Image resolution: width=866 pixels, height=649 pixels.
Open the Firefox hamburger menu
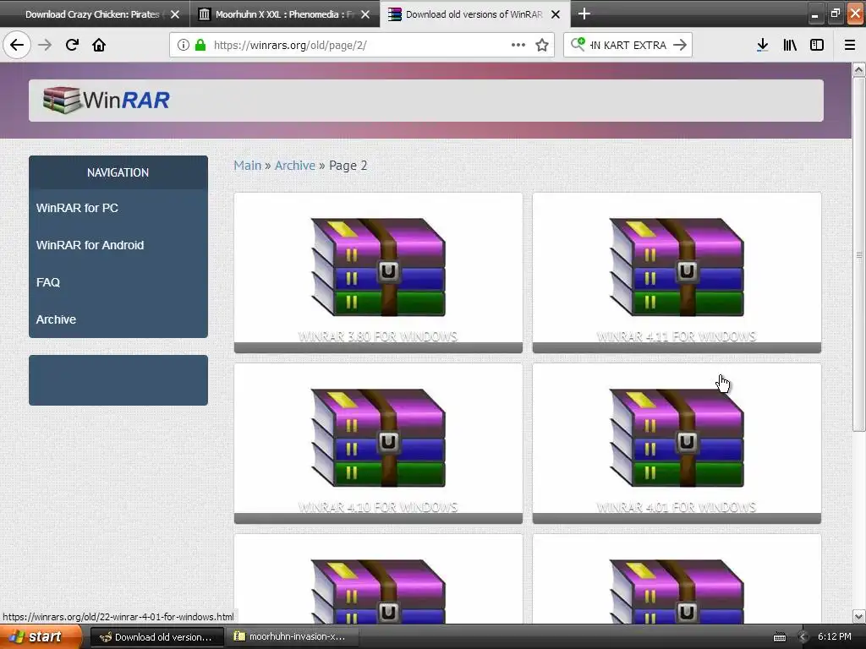pos(849,46)
